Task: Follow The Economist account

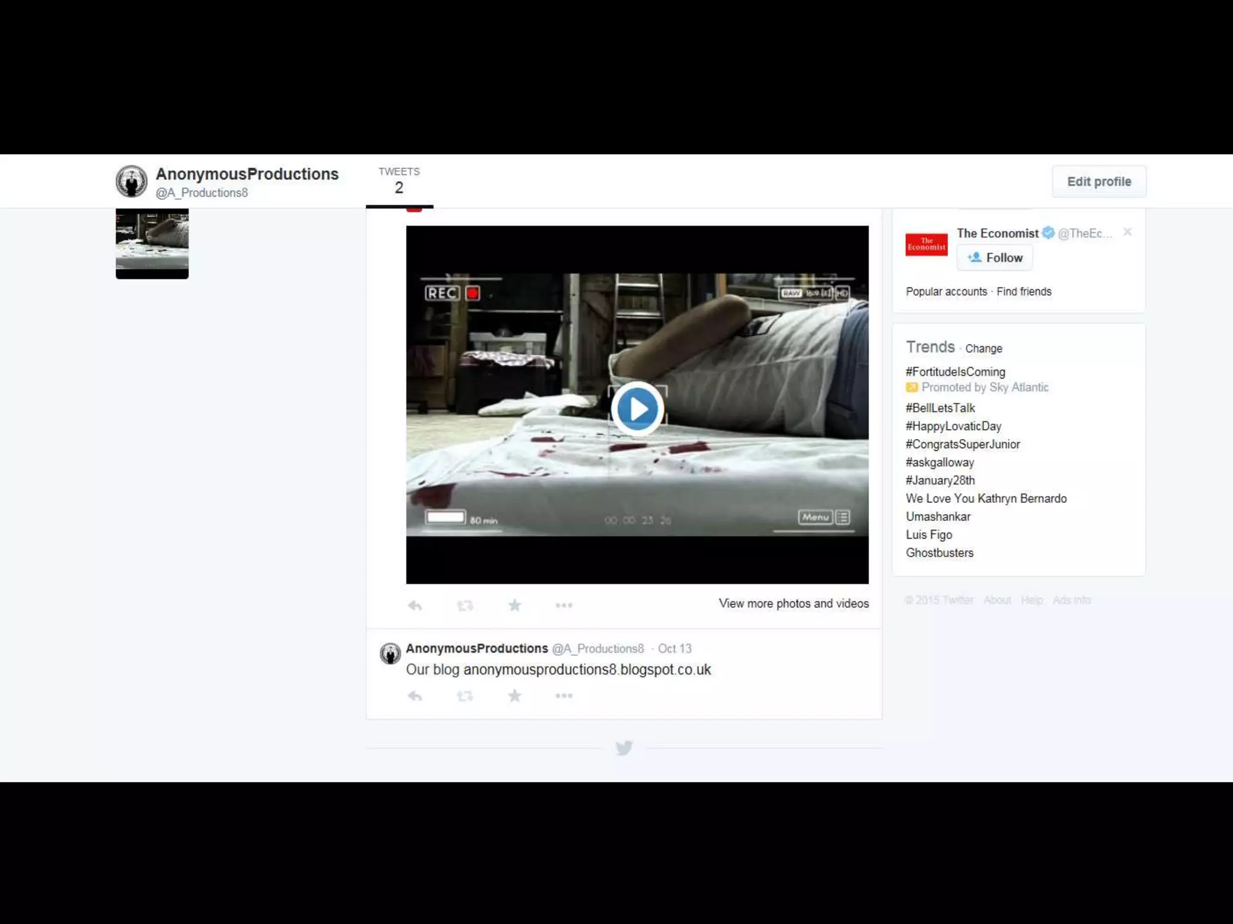Action: (x=995, y=257)
